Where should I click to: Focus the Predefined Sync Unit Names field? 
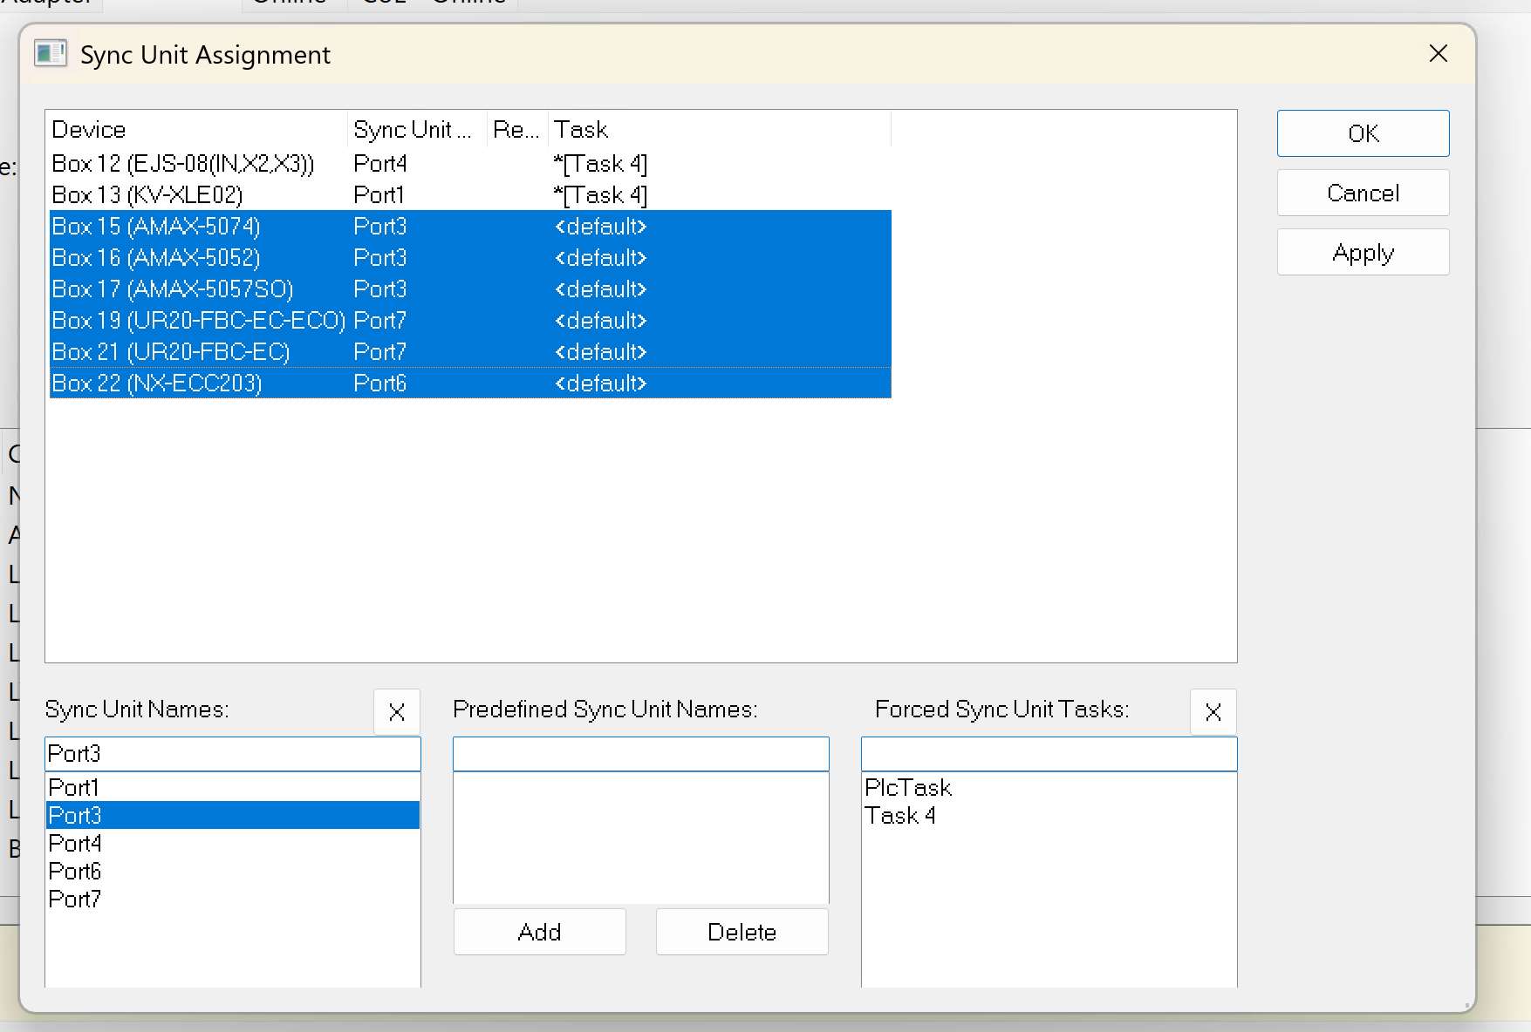(640, 754)
